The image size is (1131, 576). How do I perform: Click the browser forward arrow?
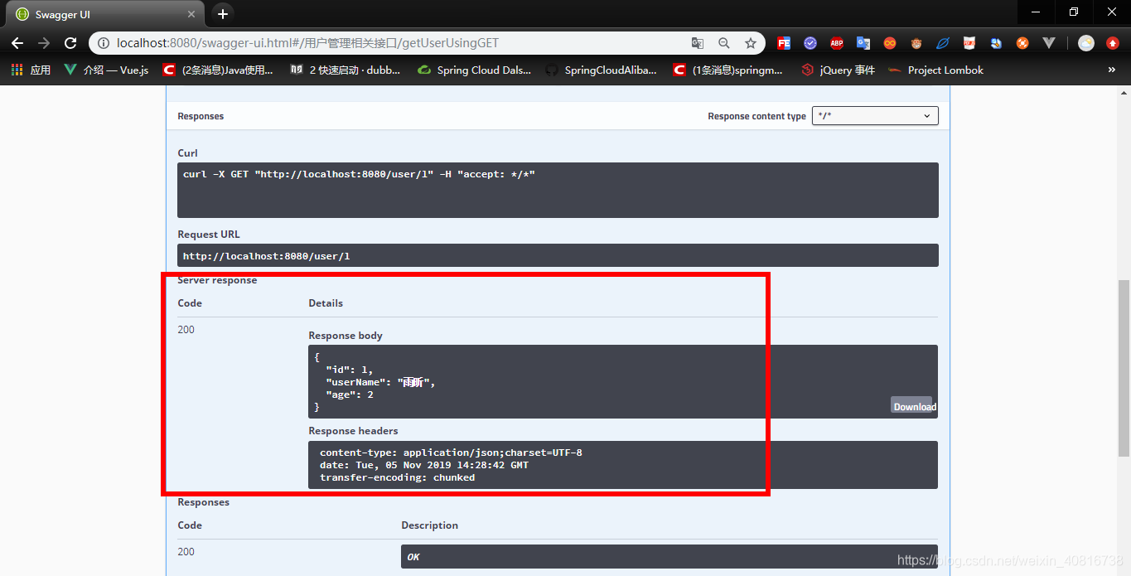(44, 43)
